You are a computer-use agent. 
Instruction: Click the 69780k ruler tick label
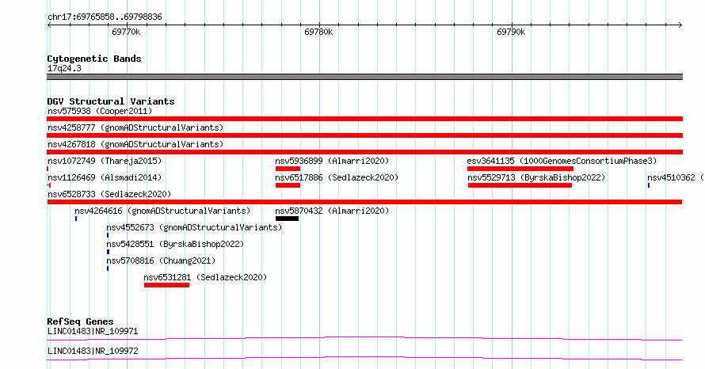coord(318,32)
